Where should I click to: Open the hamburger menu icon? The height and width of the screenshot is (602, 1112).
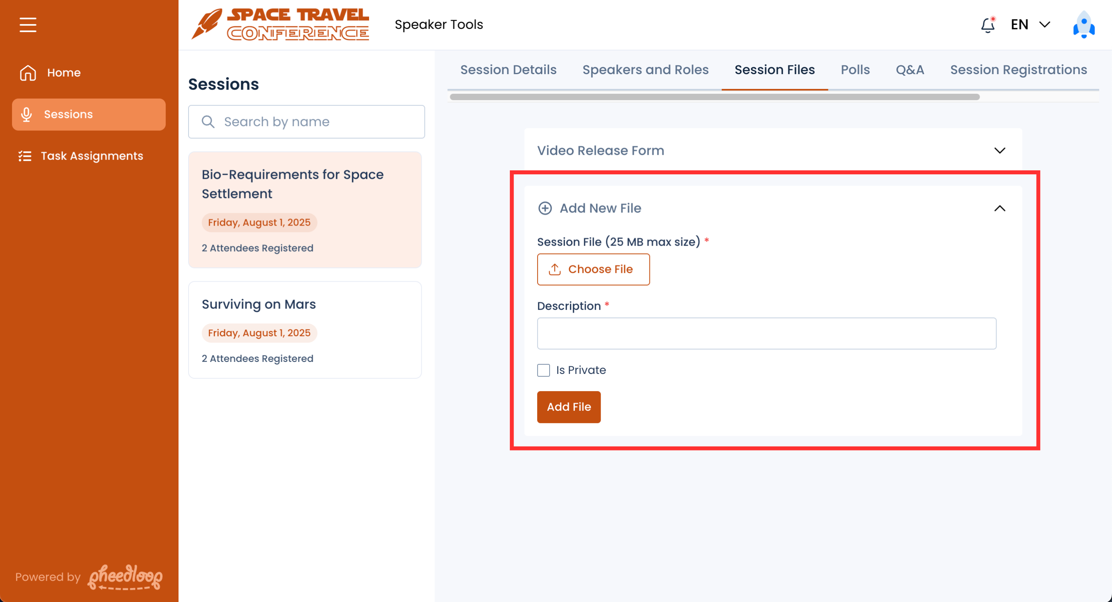(x=28, y=24)
